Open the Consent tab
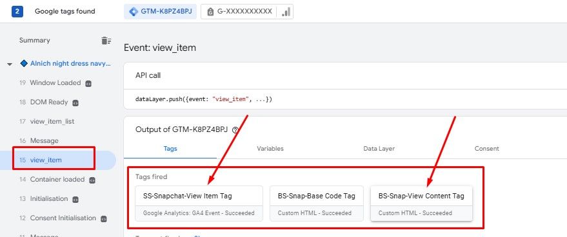 click(487, 149)
